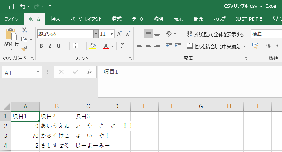Switch to 校閲 ribbon tab
The image size is (282, 152).
point(158,19)
